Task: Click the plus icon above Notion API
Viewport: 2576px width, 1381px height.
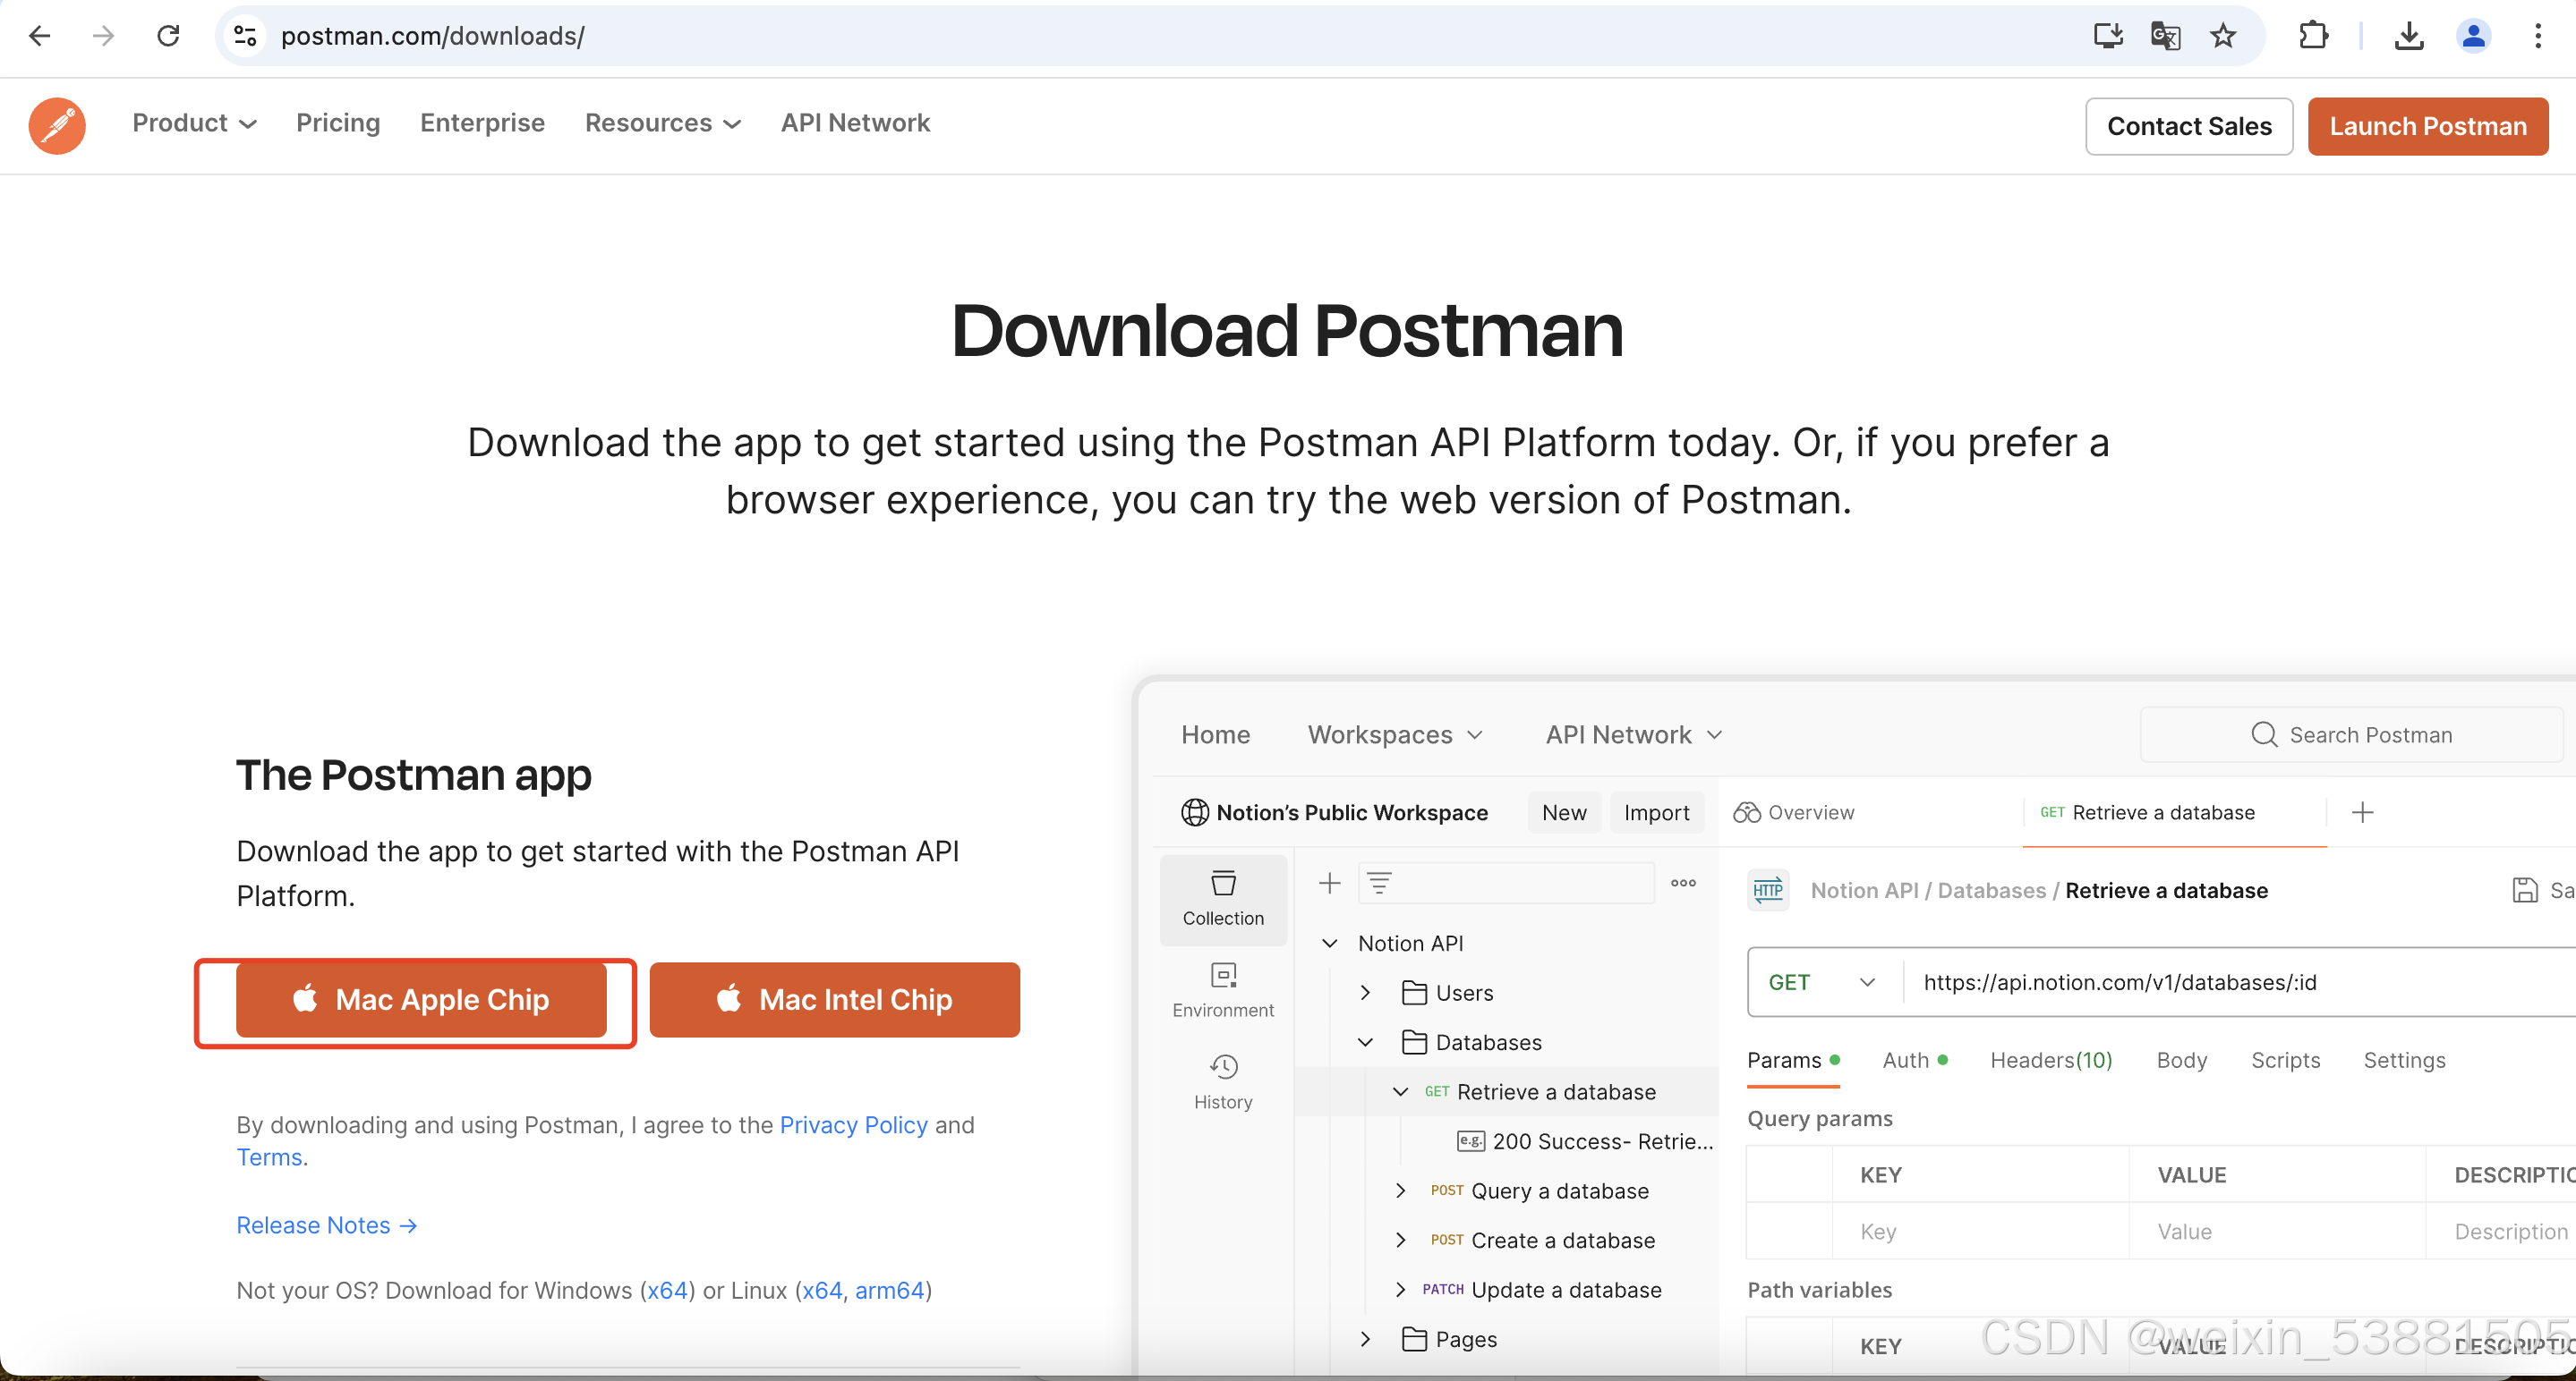Action: (1329, 883)
